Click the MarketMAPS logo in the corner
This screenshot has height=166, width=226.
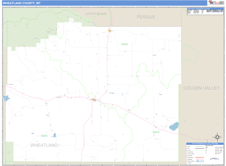214,3
